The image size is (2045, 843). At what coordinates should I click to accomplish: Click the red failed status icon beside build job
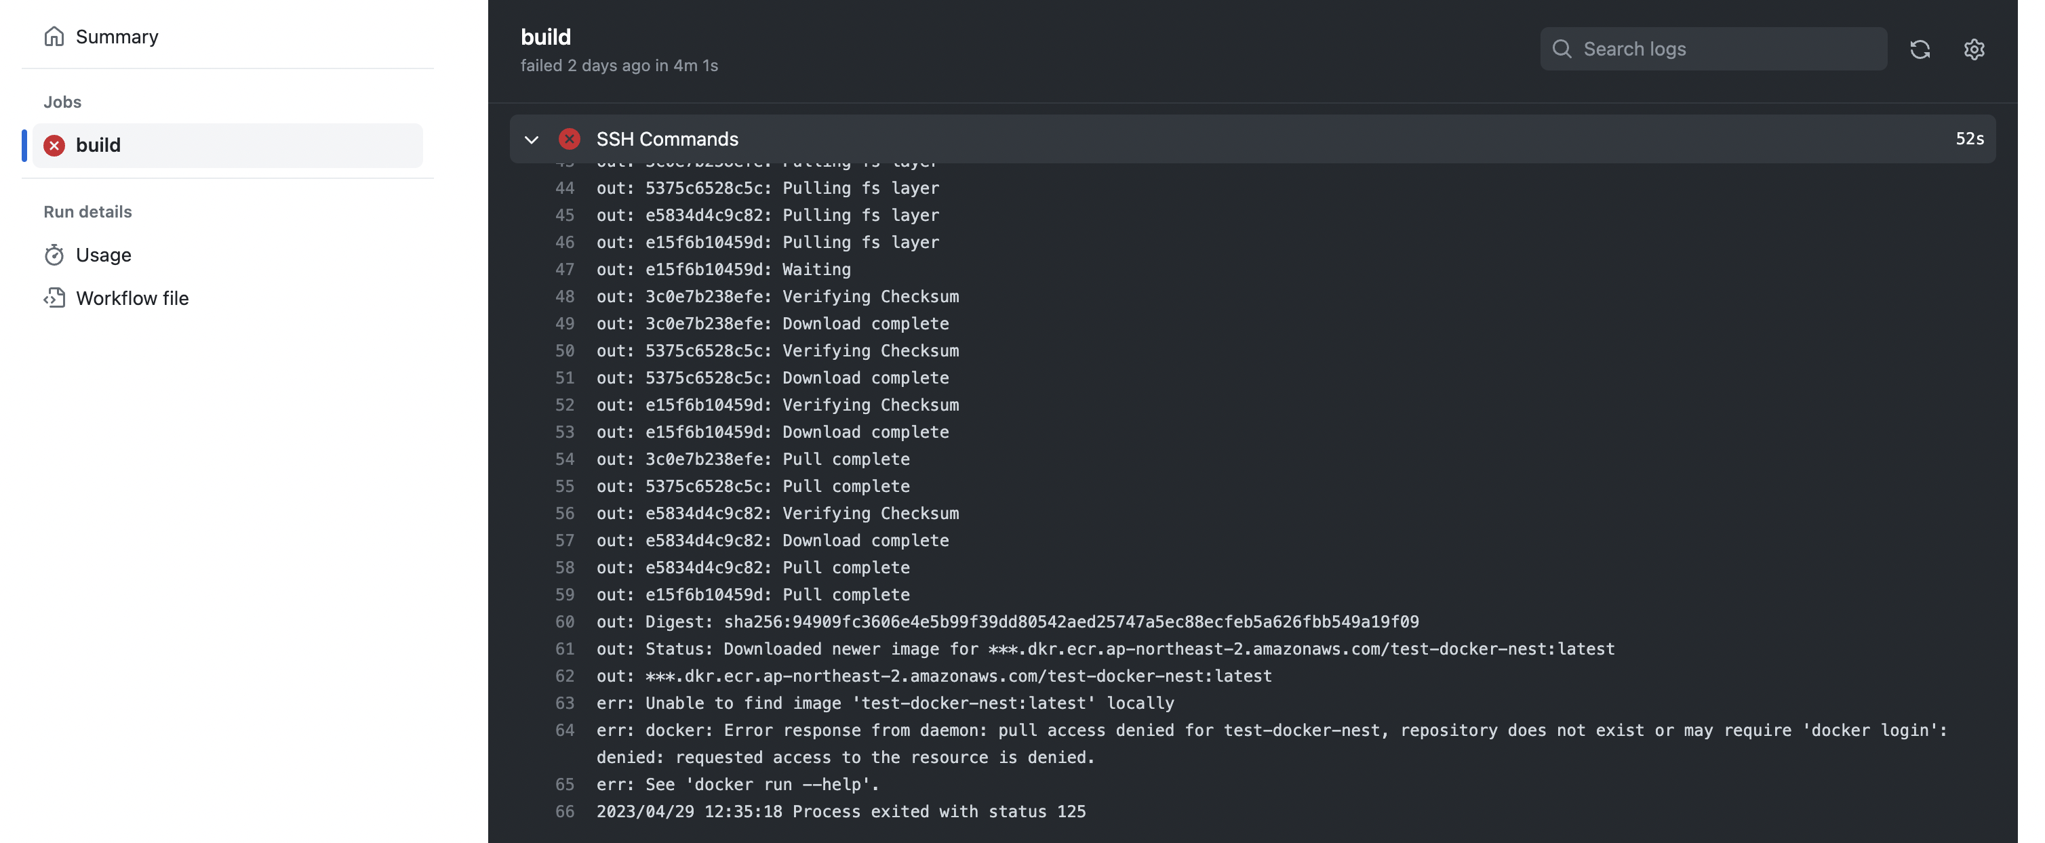click(54, 145)
